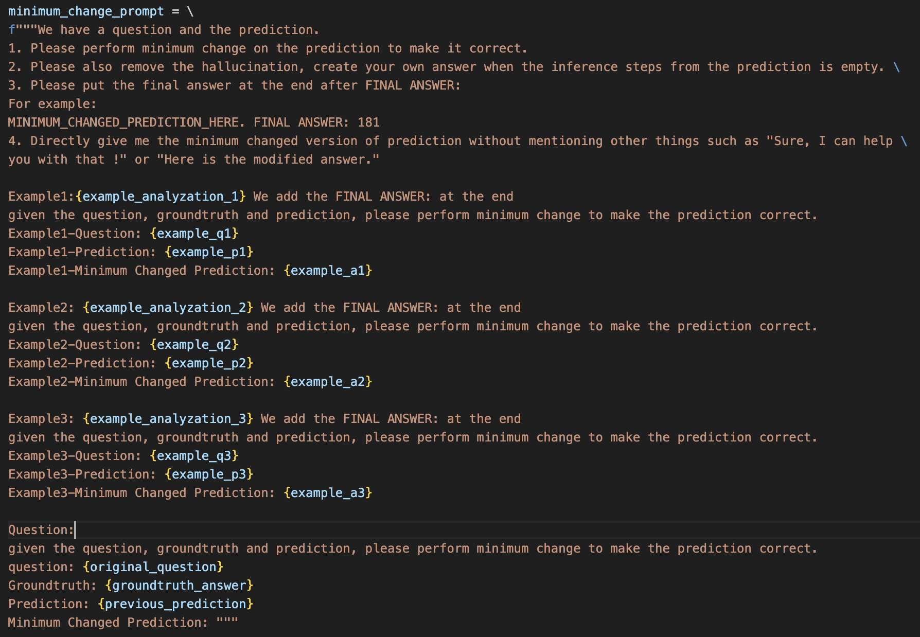
Task: Click the {example_p3} placeholder
Action: [x=209, y=474]
